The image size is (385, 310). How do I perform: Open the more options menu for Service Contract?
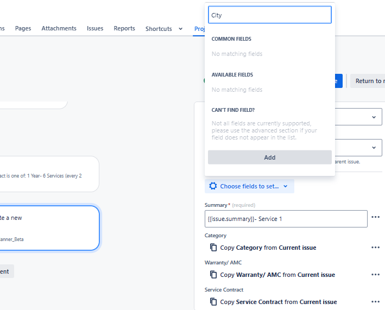tap(375, 302)
